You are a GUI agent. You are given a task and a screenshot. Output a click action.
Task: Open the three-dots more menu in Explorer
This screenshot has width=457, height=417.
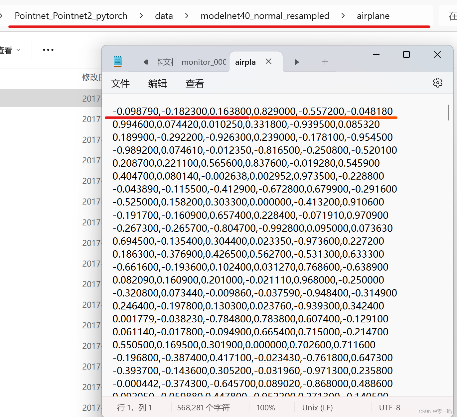[x=48, y=50]
